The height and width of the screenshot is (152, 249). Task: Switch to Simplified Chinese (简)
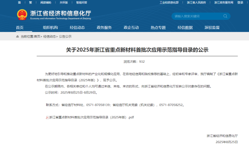(x=19, y=2)
